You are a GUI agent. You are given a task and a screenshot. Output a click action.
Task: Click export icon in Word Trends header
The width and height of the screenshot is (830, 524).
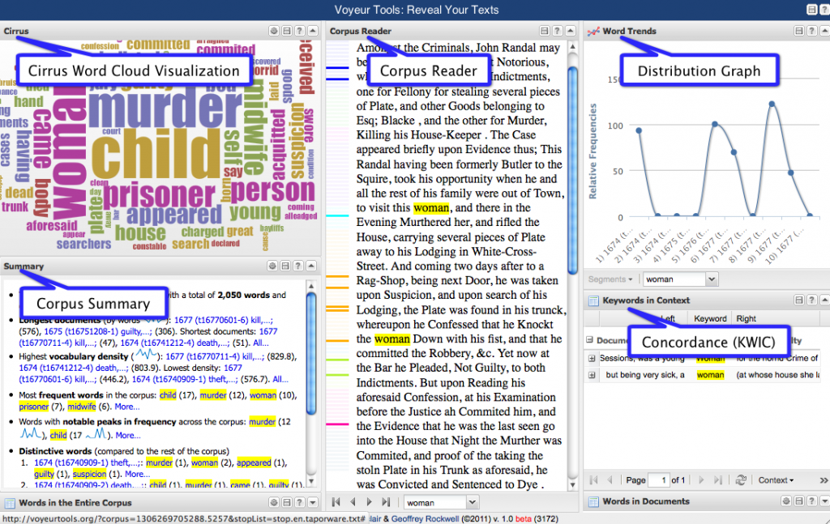point(798,32)
